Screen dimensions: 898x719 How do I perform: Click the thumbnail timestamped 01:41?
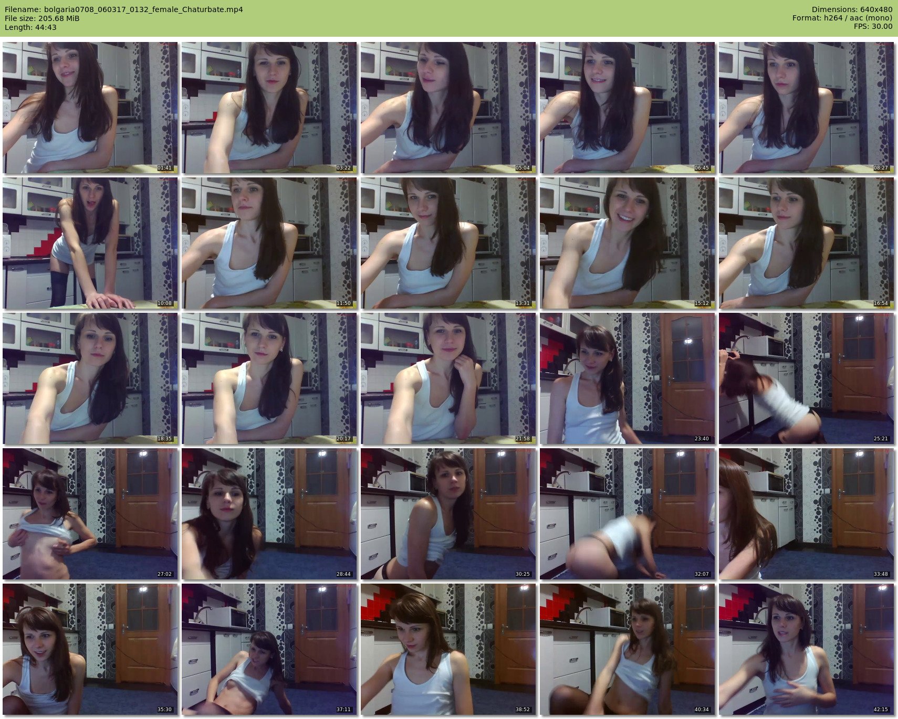coord(90,108)
